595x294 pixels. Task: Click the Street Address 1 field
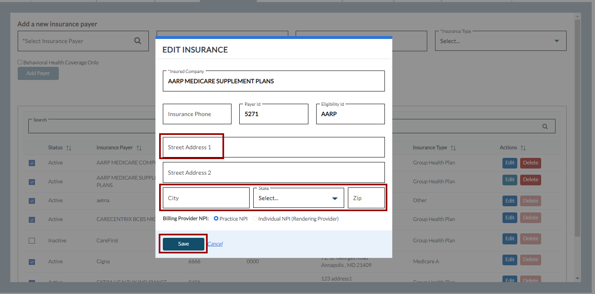273,147
